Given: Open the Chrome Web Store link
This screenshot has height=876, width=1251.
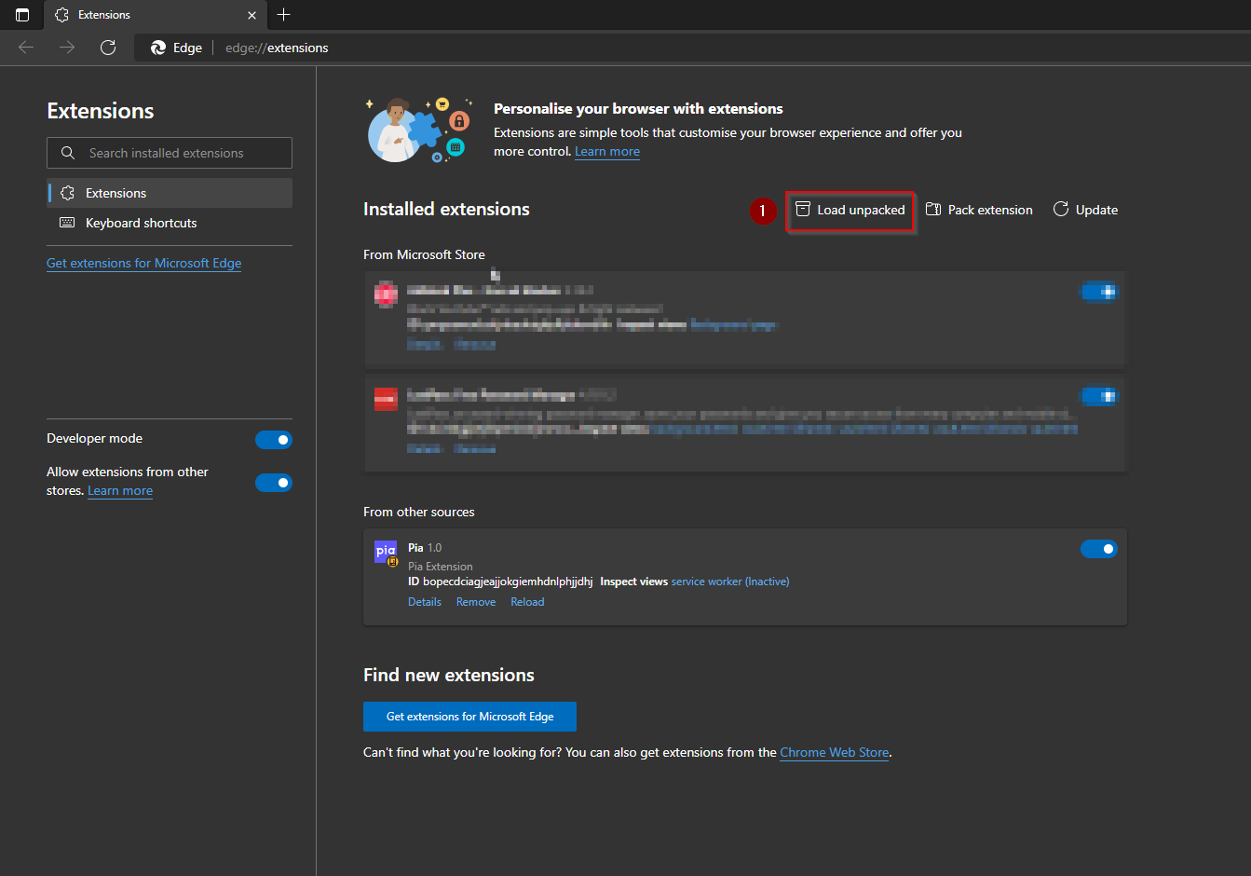Looking at the screenshot, I should click(x=835, y=753).
